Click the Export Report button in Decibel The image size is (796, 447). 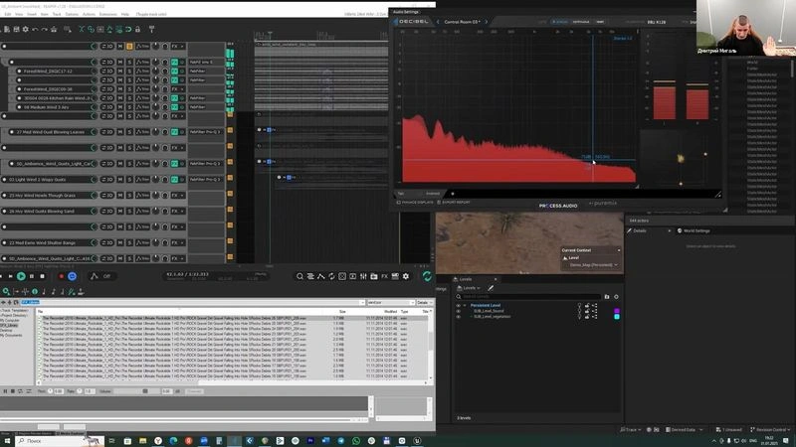(454, 203)
